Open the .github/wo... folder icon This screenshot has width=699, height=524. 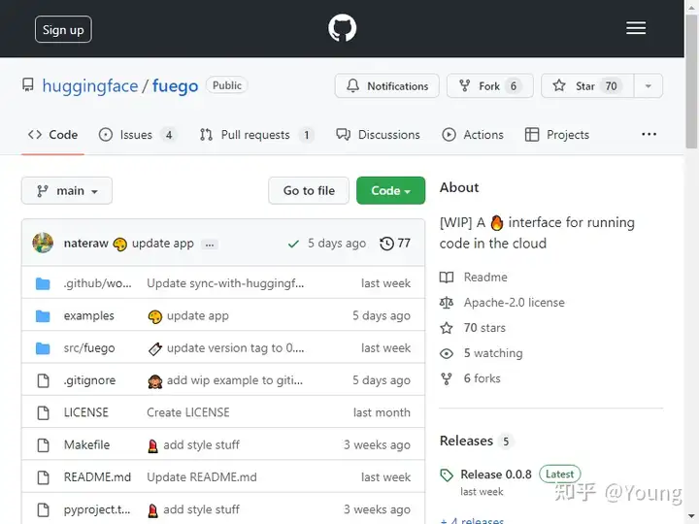pyautogui.click(x=43, y=283)
